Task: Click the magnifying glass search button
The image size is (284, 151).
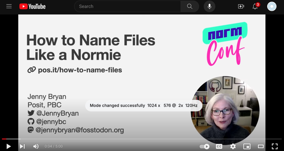Action: click(x=190, y=6)
